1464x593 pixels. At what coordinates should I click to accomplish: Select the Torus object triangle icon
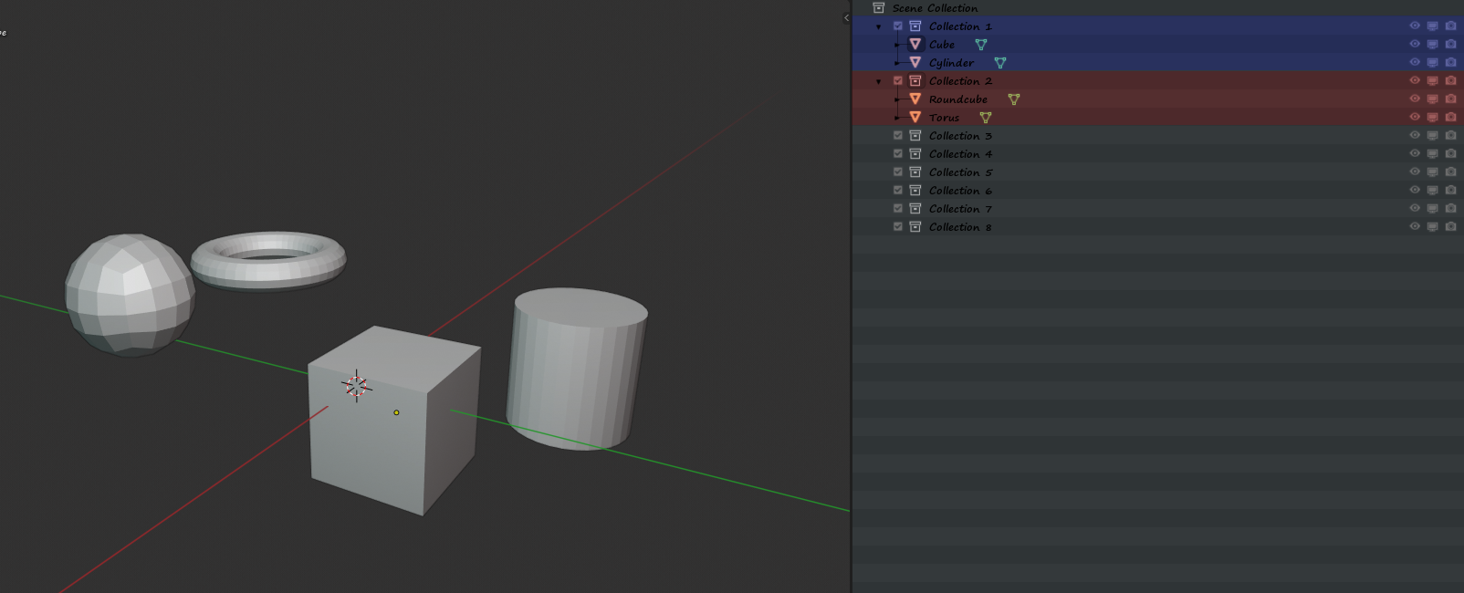[x=915, y=117]
